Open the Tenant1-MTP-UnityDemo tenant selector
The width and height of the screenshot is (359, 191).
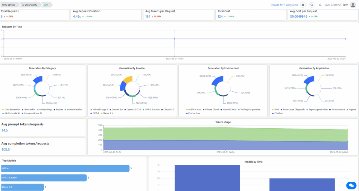(x=284, y=5)
